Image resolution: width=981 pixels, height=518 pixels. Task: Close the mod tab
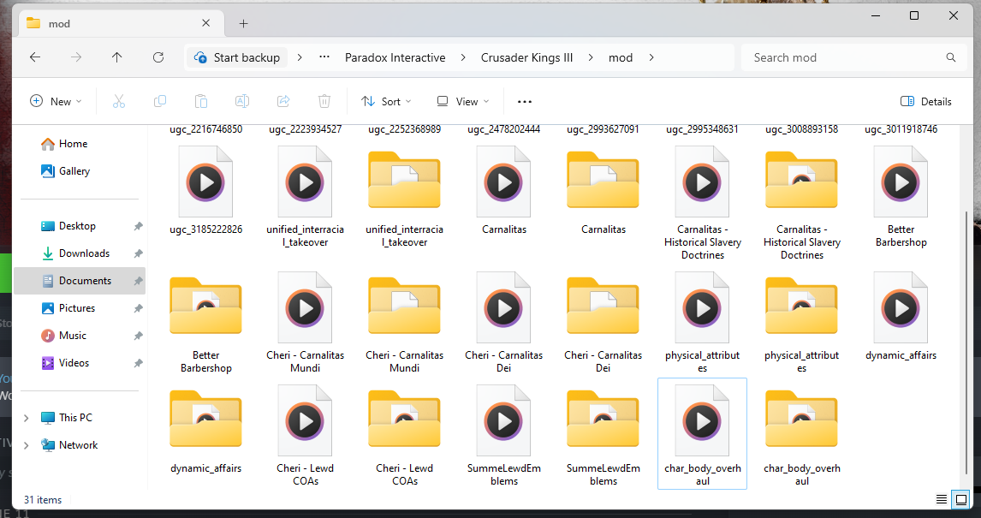pos(205,23)
